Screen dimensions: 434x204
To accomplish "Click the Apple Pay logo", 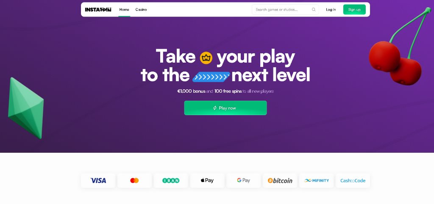I will (x=207, y=180).
